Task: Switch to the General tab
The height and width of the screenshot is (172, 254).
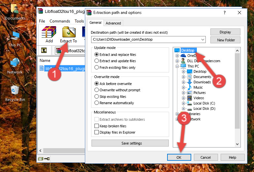Action: (95, 22)
